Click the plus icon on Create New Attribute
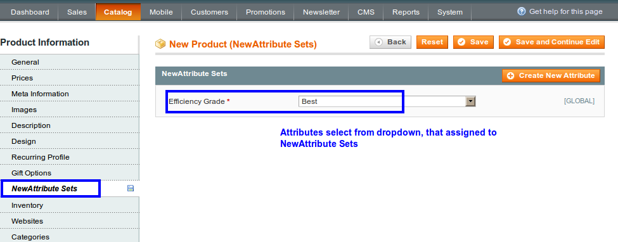Viewport: 618px width, 242px height. pos(510,75)
